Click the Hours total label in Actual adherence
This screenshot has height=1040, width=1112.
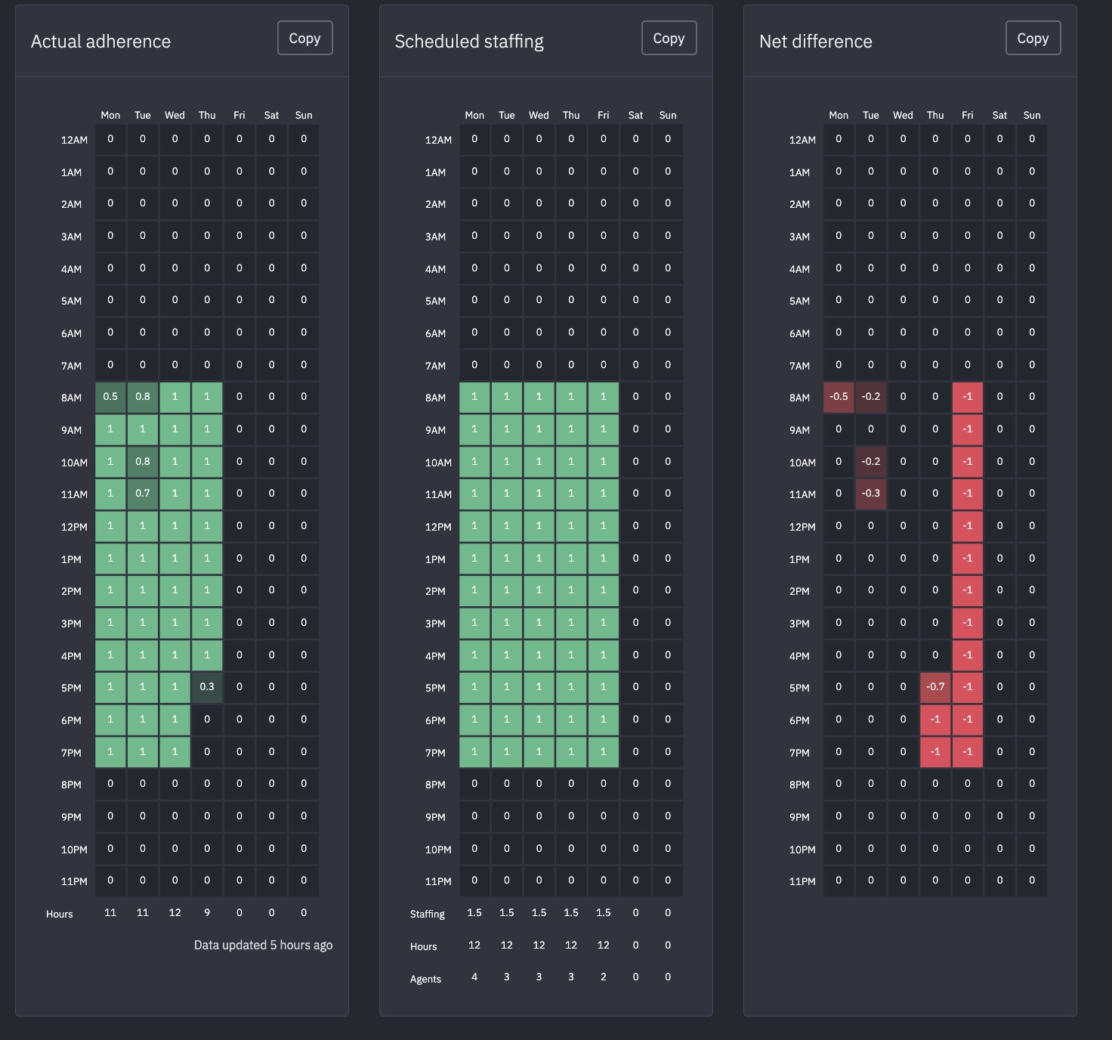click(60, 915)
